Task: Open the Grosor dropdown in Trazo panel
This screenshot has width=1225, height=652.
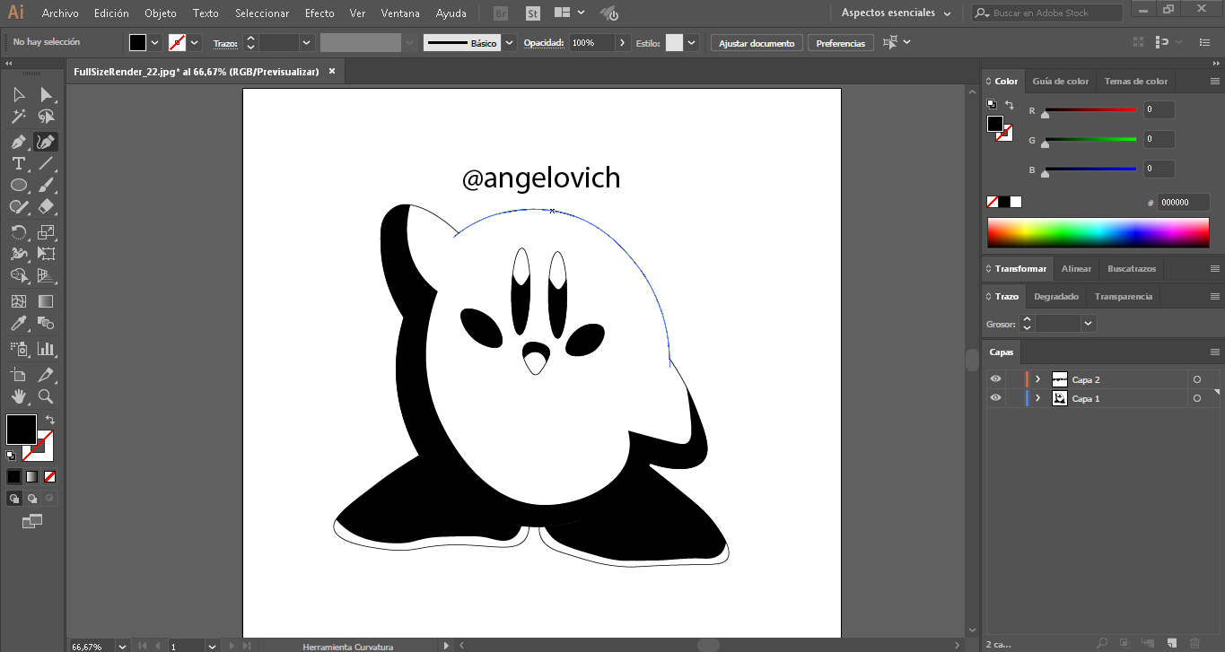Action: [1089, 324]
